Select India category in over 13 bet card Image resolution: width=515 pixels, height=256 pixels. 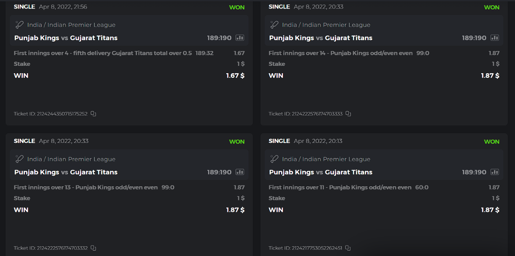[x=35, y=159]
